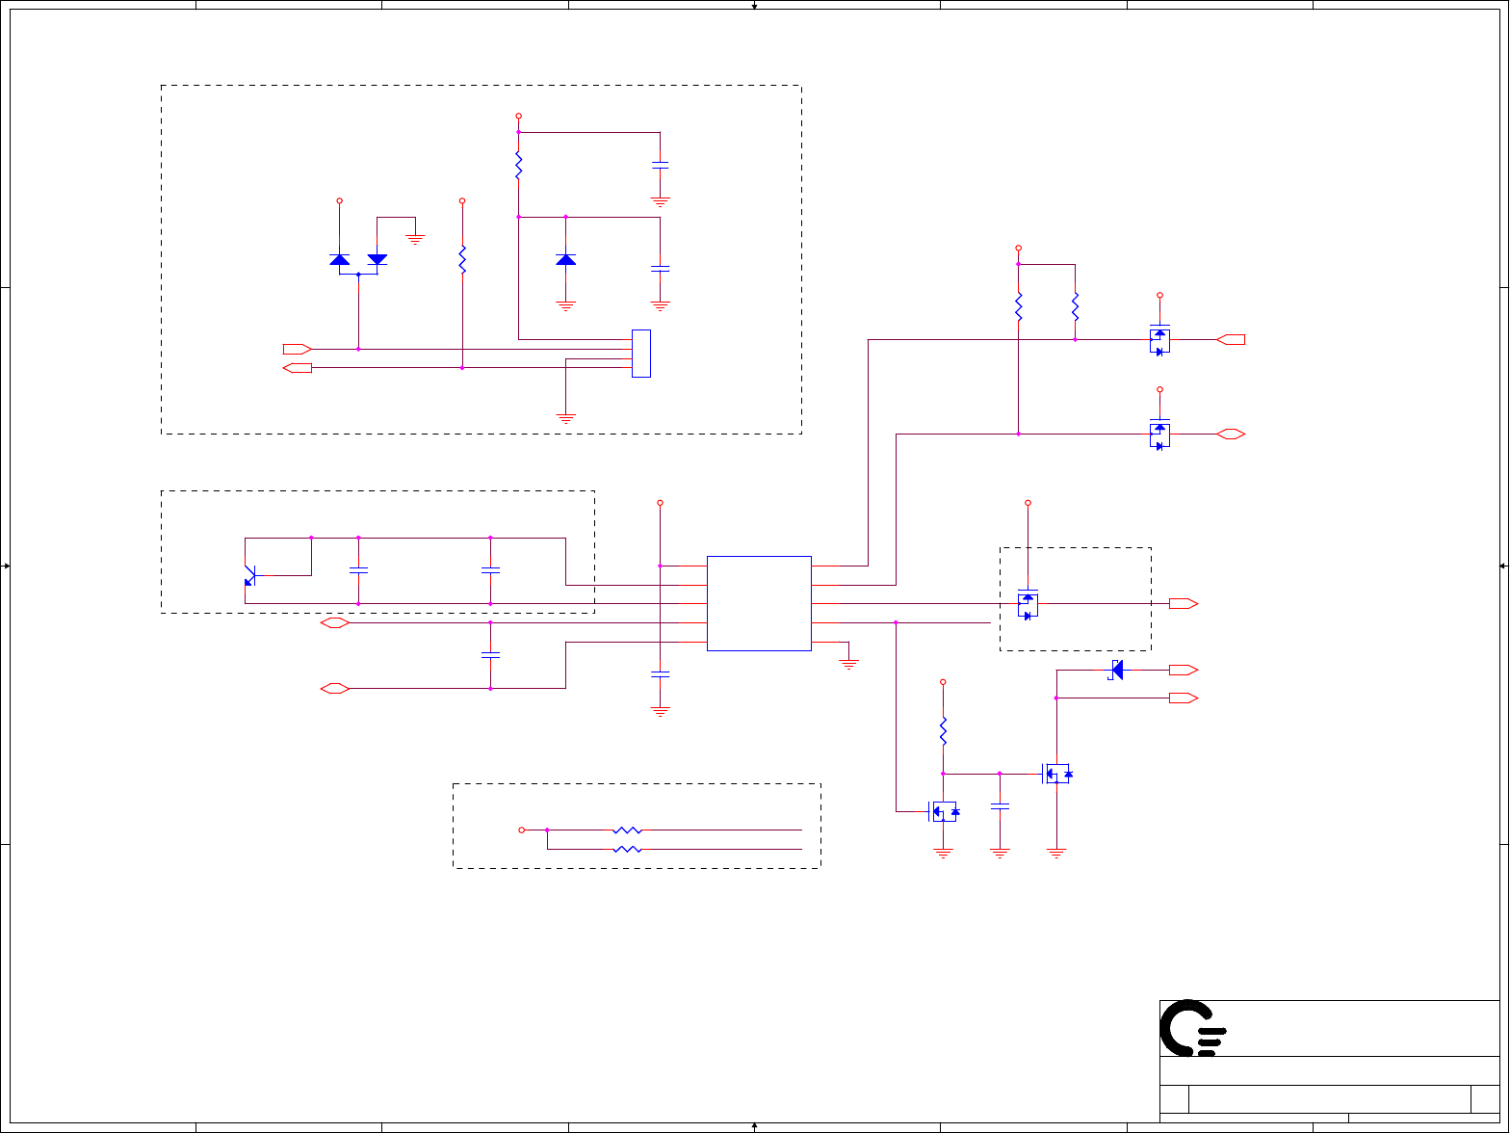Click power terminal above top-right pull-up resistors
This screenshot has height=1133, width=1510.
click(1019, 248)
